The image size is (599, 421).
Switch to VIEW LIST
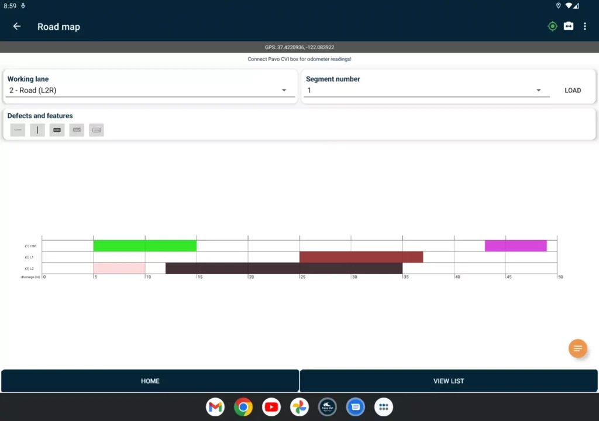point(449,381)
